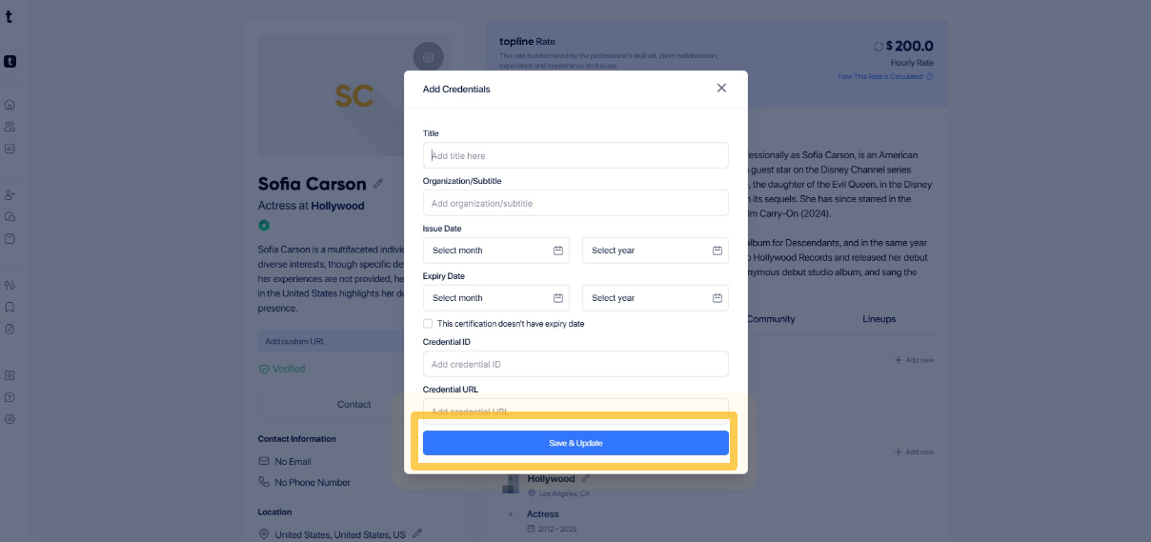Image resolution: width=1151 pixels, height=542 pixels.
Task: Click into the Title input field
Action: click(575, 155)
